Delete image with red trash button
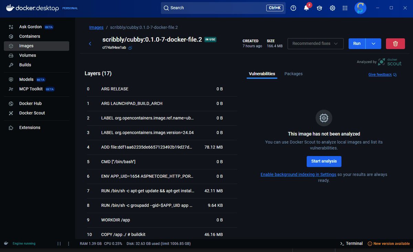 [395, 43]
